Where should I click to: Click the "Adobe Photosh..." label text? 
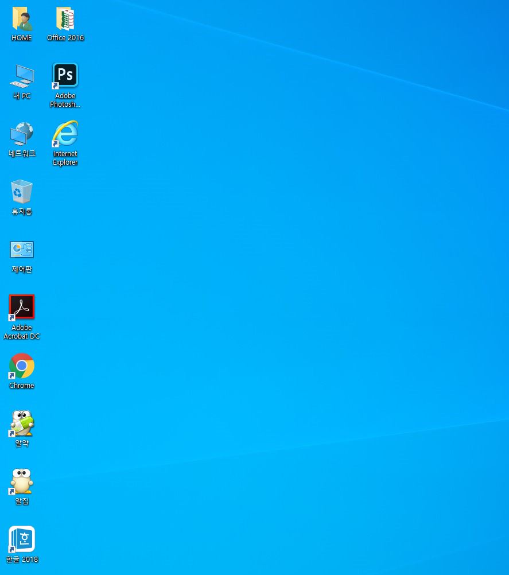(65, 100)
